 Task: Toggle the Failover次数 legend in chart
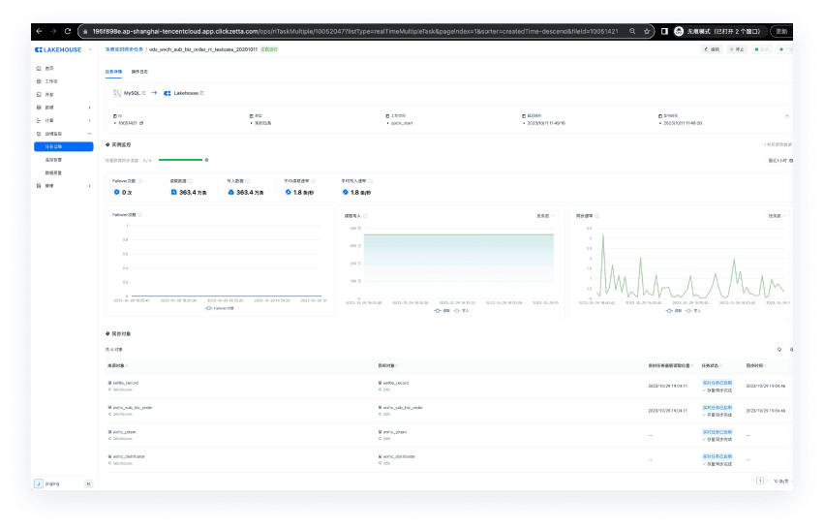pyautogui.click(x=221, y=308)
